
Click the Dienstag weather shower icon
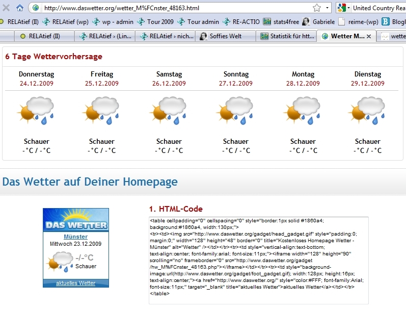click(367, 112)
